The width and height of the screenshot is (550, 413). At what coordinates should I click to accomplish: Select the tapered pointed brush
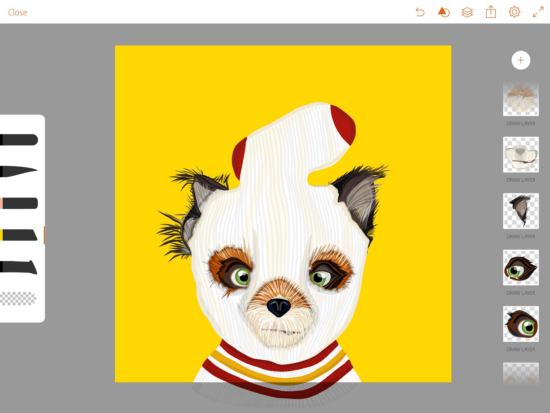tap(19, 171)
